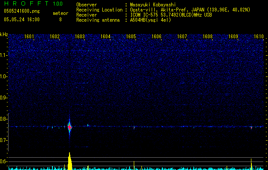Viewport: 268px width, 170px height.
Task: Click the 'Receiver' field label
Action: click(x=86, y=15)
